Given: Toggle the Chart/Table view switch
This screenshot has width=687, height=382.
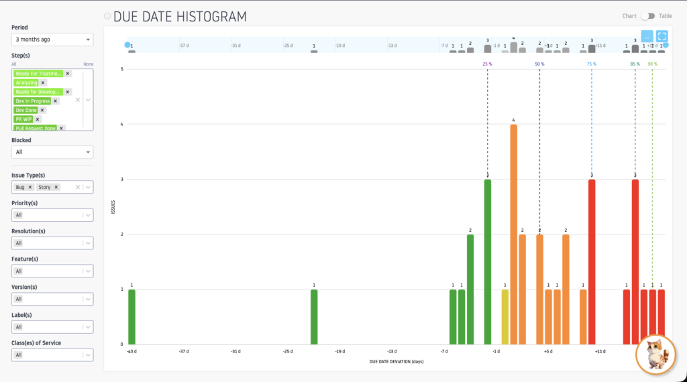Looking at the screenshot, I should pos(647,16).
